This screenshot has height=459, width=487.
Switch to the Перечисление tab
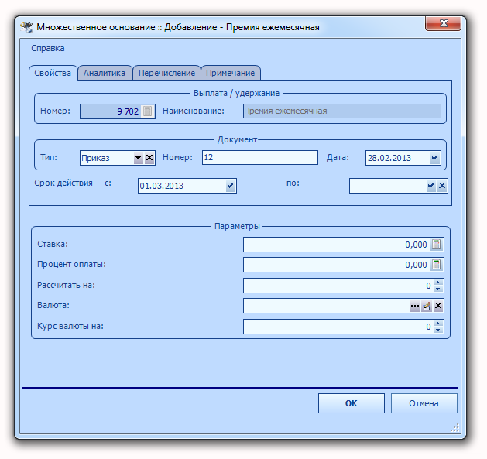[166, 73]
